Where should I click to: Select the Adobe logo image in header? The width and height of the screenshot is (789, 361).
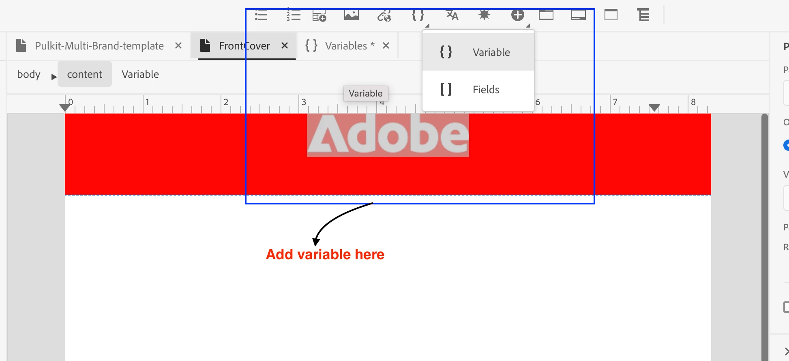point(388,135)
